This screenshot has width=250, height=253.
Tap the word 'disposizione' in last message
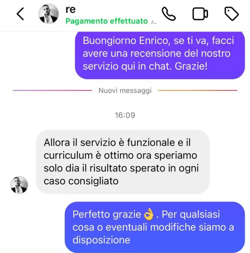click(101, 240)
